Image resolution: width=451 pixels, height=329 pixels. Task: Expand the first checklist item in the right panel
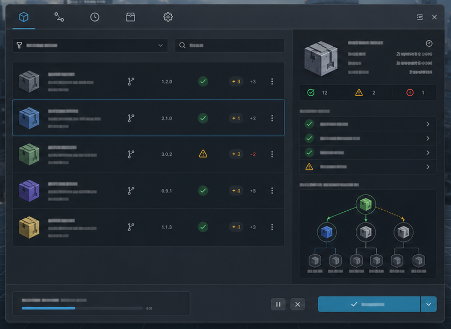pos(367,124)
